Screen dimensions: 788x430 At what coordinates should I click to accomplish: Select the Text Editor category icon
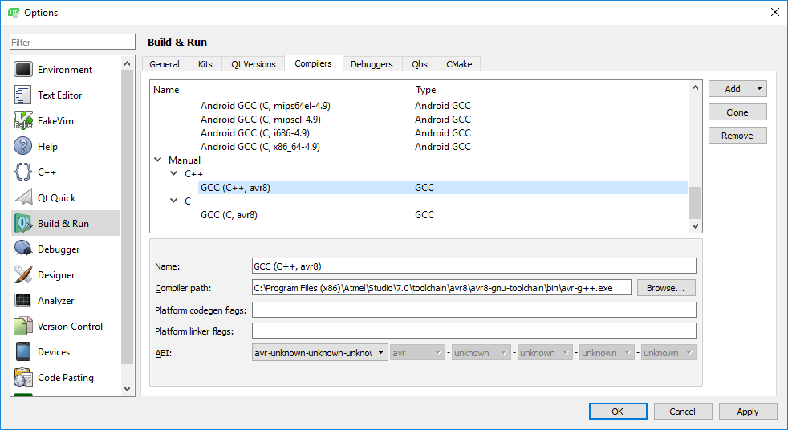coord(23,95)
